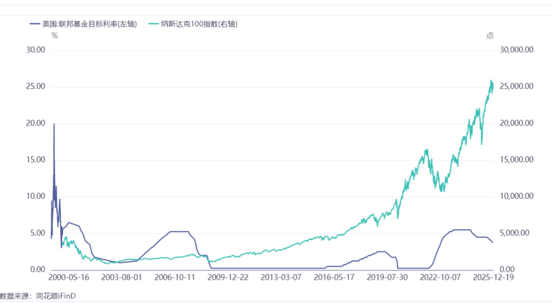Click the 2009-12-22 date on the x-axis
Viewport: 552px width, 303px height.
228,277
